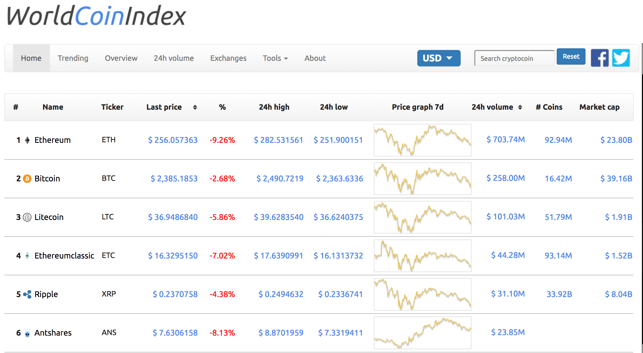Open the Ethereum coin link

click(53, 140)
